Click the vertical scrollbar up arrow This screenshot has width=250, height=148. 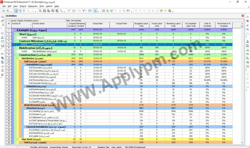[242, 24]
